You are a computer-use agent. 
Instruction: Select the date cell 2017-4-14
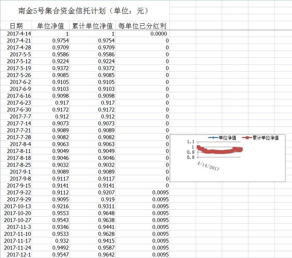pos(19,34)
